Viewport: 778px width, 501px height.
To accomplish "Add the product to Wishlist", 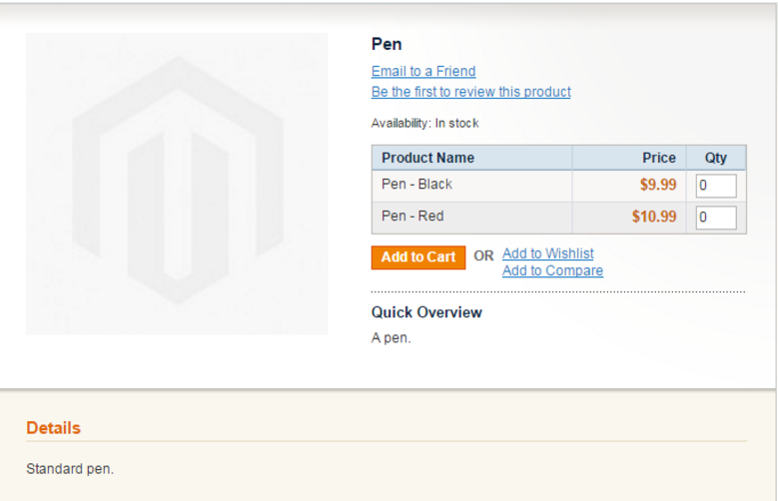I will pyautogui.click(x=547, y=253).
